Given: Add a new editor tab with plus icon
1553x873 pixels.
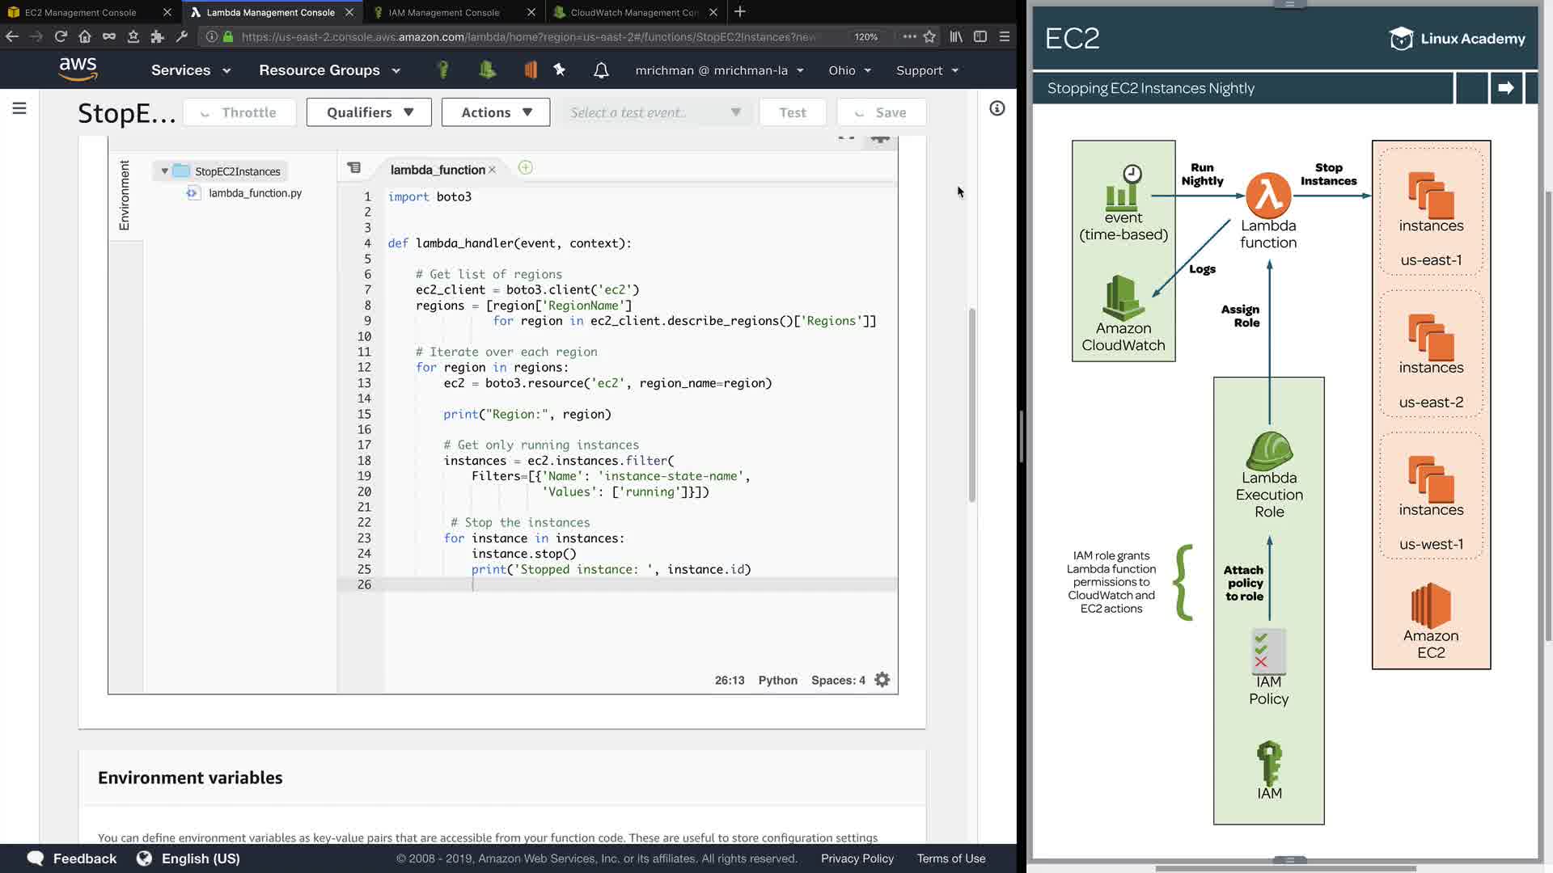Looking at the screenshot, I should pyautogui.click(x=525, y=168).
